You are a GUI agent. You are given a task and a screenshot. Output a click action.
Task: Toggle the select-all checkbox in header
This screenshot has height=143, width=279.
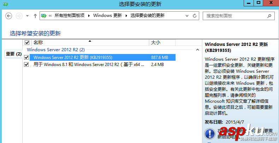[x=27, y=42]
